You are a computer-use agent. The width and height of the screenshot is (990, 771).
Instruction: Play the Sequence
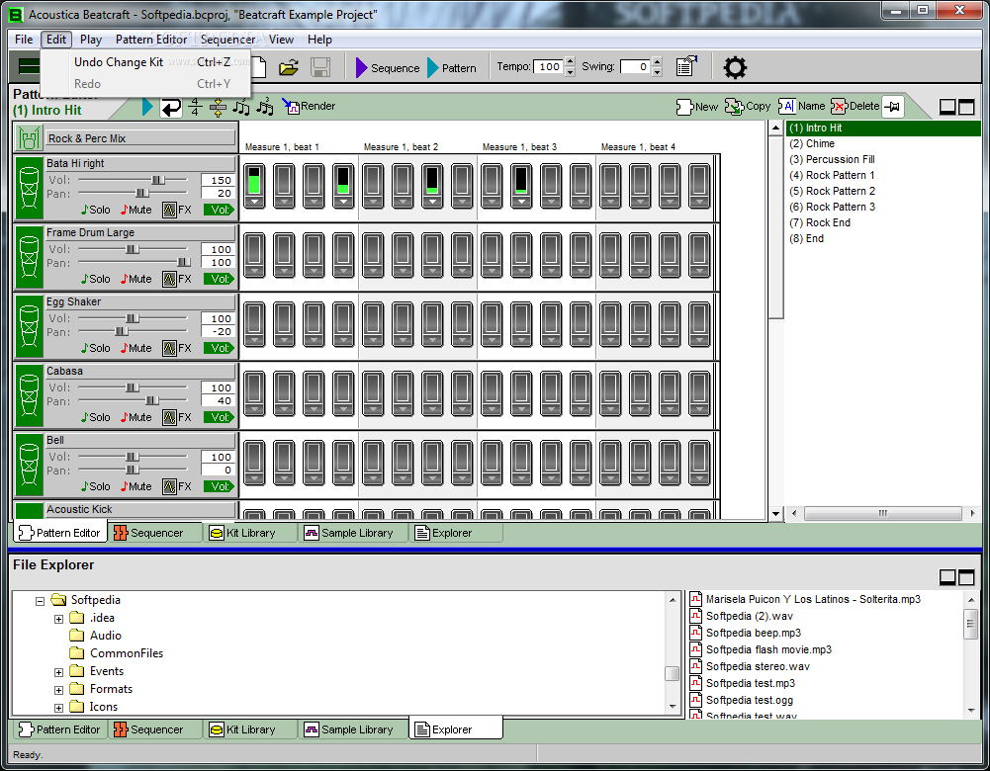[387, 67]
